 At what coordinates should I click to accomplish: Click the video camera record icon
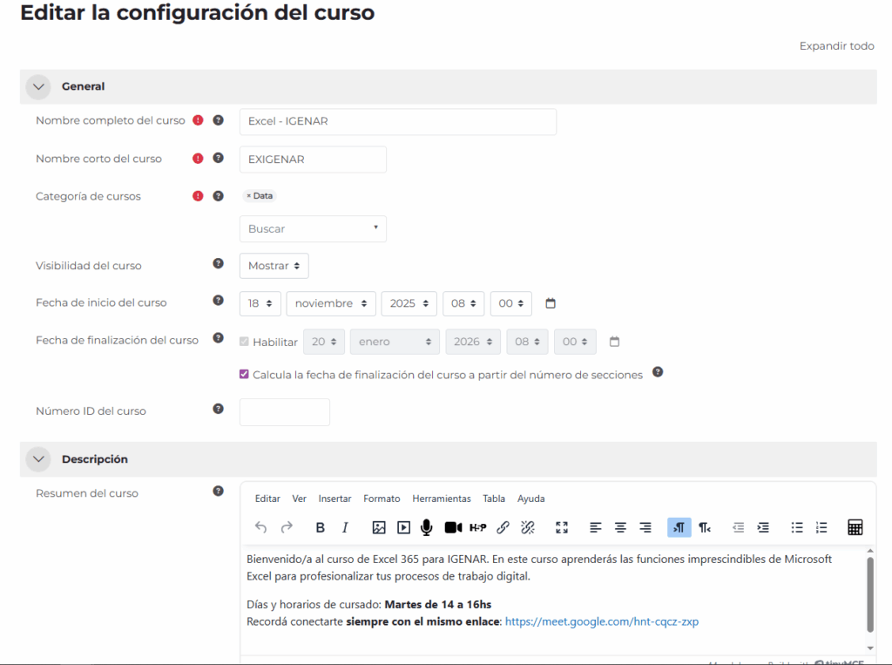tap(453, 527)
